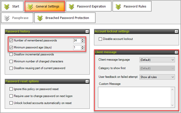Click the green chevron icon on Start
181x113 pixels.
[x=6, y=6]
